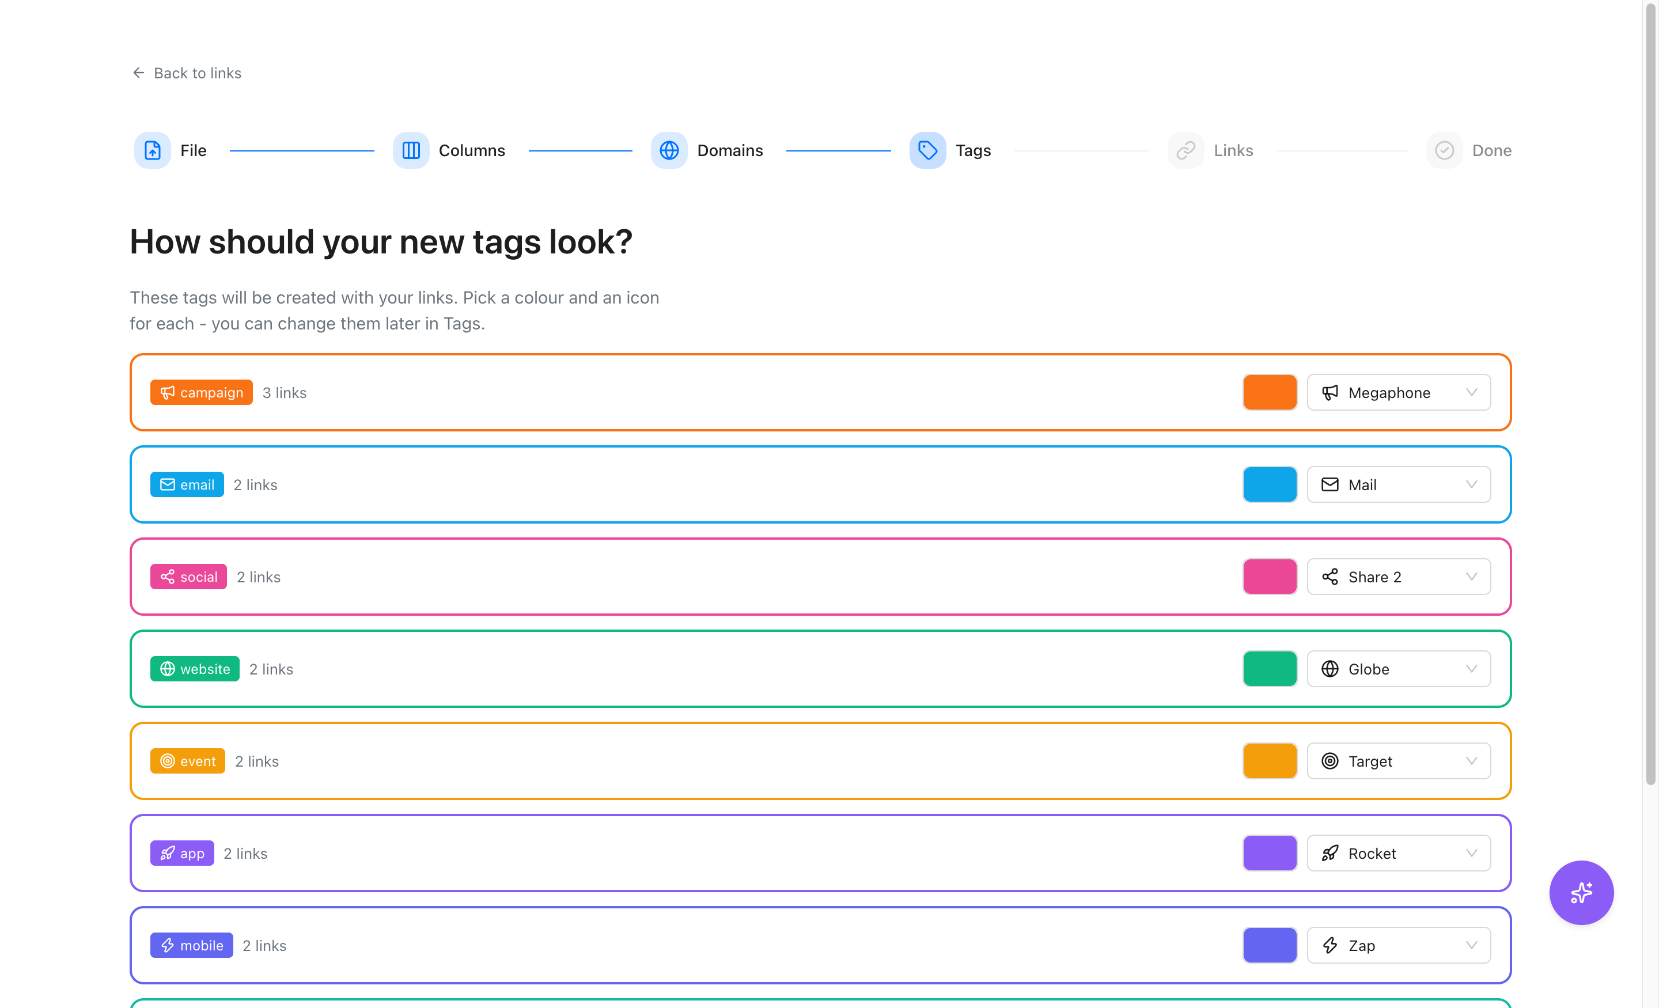The width and height of the screenshot is (1659, 1008).
Task: Click the Done step checkmark icon
Action: (1444, 150)
